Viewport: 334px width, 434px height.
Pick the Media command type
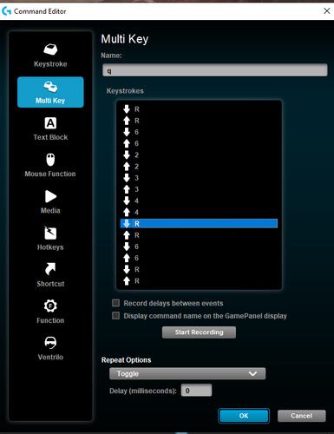click(x=50, y=202)
